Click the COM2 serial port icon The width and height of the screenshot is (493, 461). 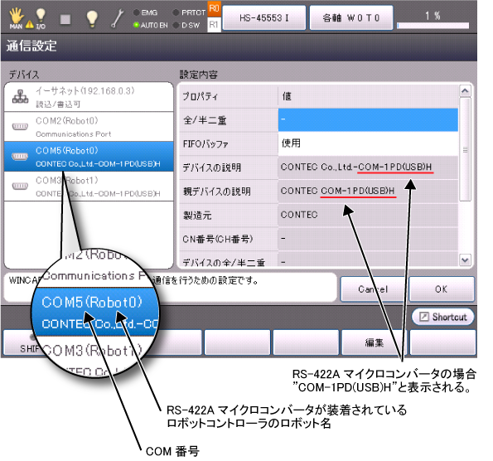point(20,127)
